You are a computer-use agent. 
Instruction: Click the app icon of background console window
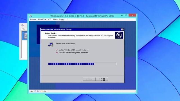tap(22, 25)
